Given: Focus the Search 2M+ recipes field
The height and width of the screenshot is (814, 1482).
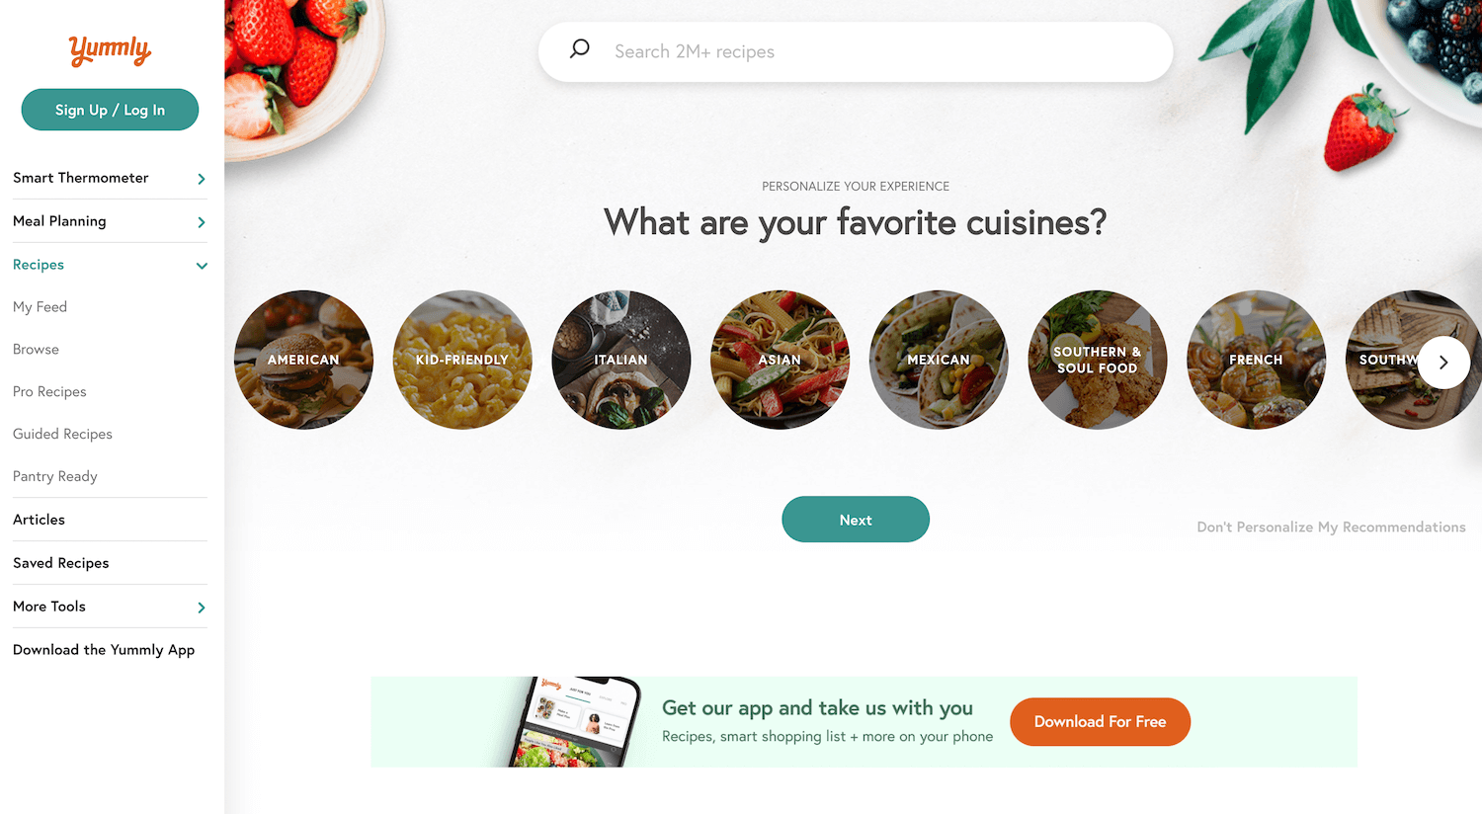Looking at the screenshot, I should [x=856, y=51].
